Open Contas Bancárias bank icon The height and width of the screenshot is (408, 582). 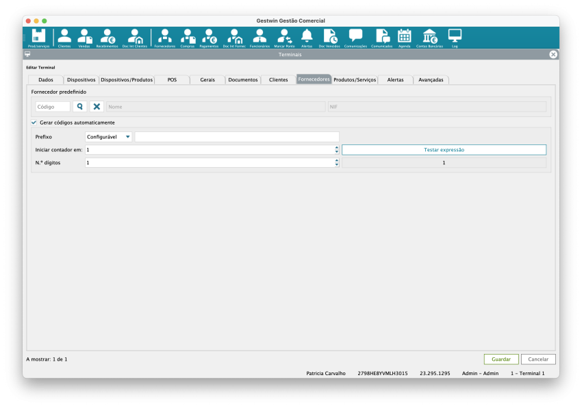pos(429,38)
